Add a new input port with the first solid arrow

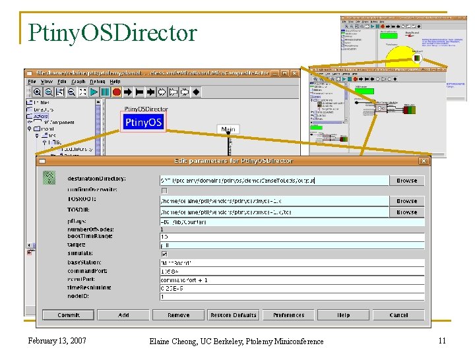(128, 92)
